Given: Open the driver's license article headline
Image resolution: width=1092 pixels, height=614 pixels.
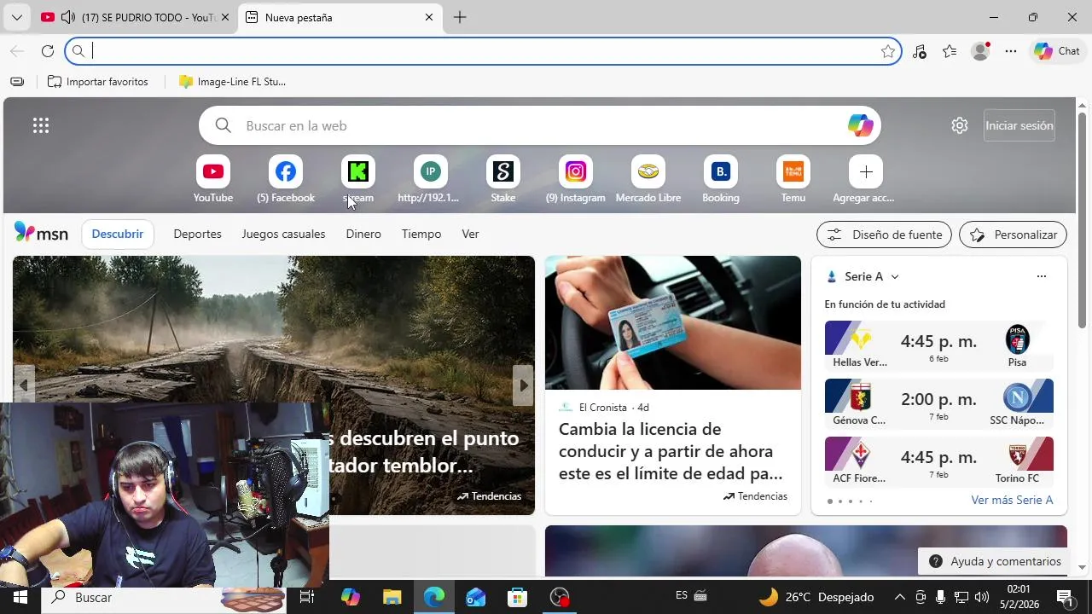Looking at the screenshot, I should 671,451.
